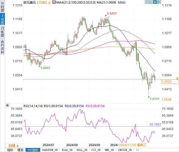179x152 pixels.
Task: Click the orange circle icon beside 日线
Action: click(x=49, y=3)
